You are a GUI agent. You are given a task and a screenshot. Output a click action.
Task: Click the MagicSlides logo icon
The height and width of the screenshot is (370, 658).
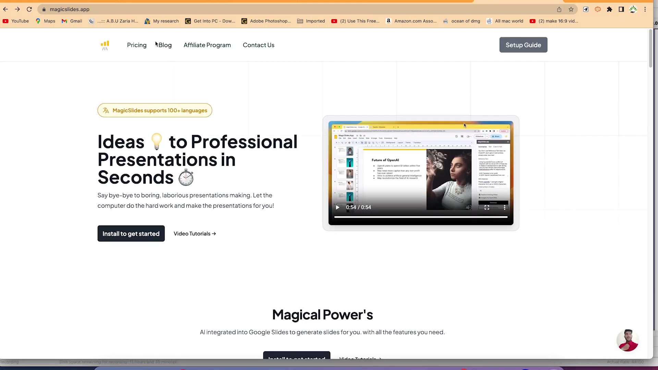[105, 45]
